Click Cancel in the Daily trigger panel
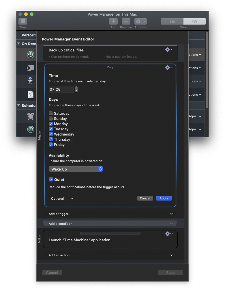The image size is (225, 289). click(x=145, y=198)
